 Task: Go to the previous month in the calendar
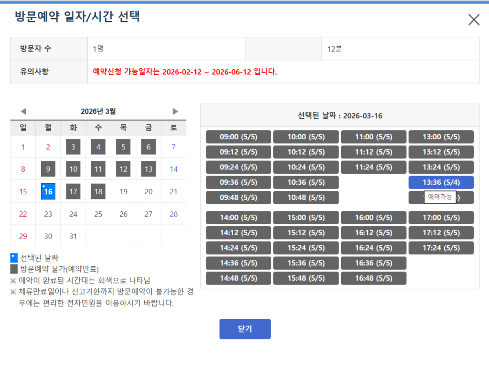click(x=23, y=111)
